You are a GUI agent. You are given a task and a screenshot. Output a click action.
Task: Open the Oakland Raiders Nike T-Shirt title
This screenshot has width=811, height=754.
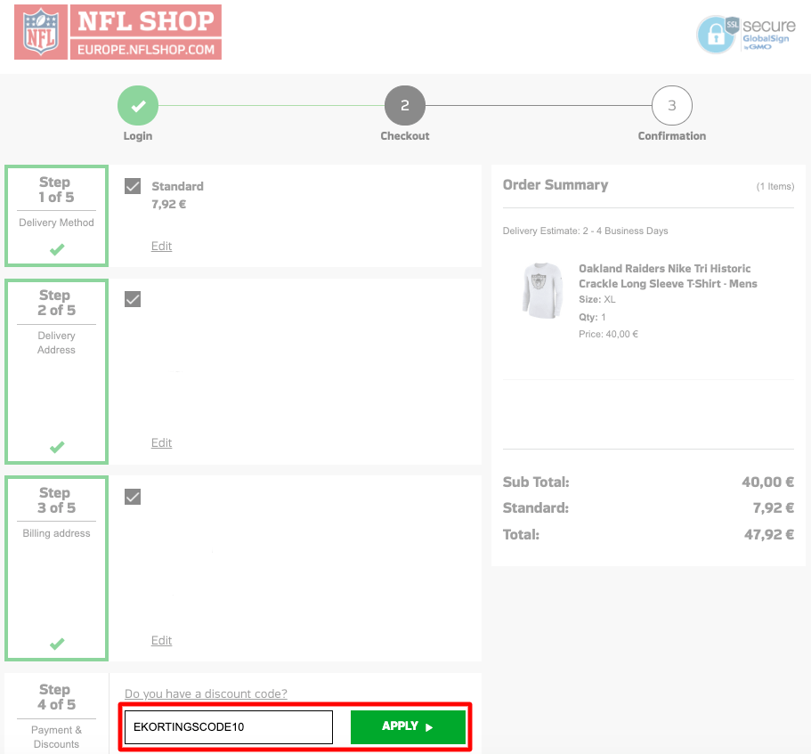tap(668, 276)
